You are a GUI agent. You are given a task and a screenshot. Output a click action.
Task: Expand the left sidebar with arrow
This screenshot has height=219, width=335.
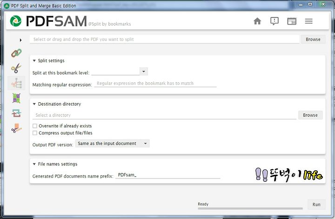20,40
